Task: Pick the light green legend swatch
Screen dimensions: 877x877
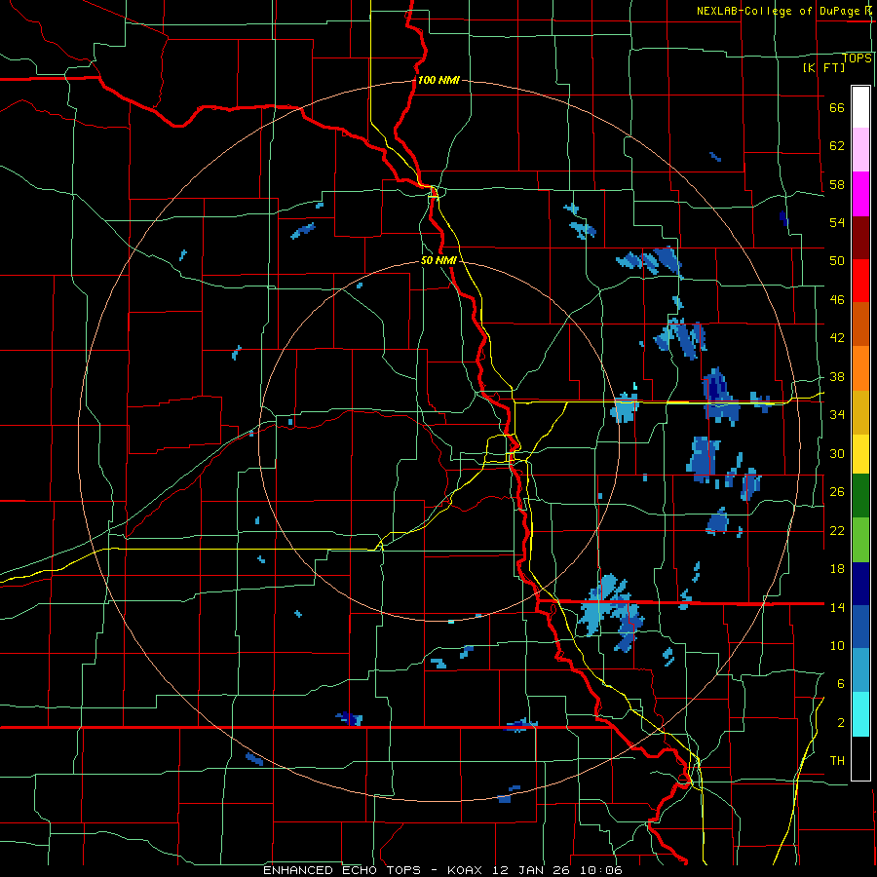Action: (x=860, y=540)
